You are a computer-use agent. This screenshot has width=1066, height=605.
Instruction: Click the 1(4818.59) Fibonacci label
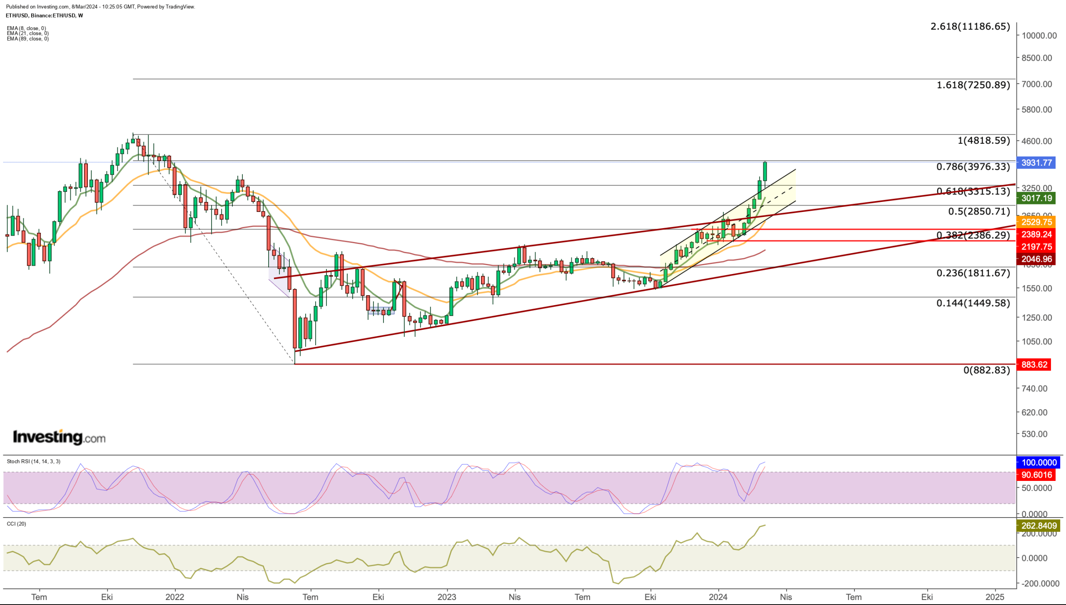[984, 140]
